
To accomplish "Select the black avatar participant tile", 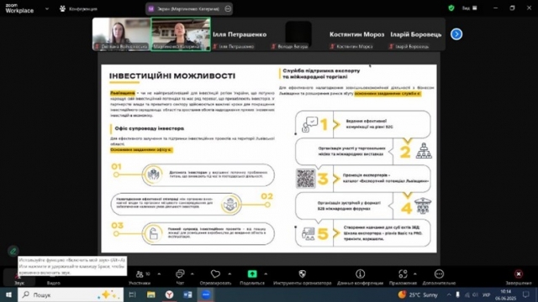I will (298, 34).
